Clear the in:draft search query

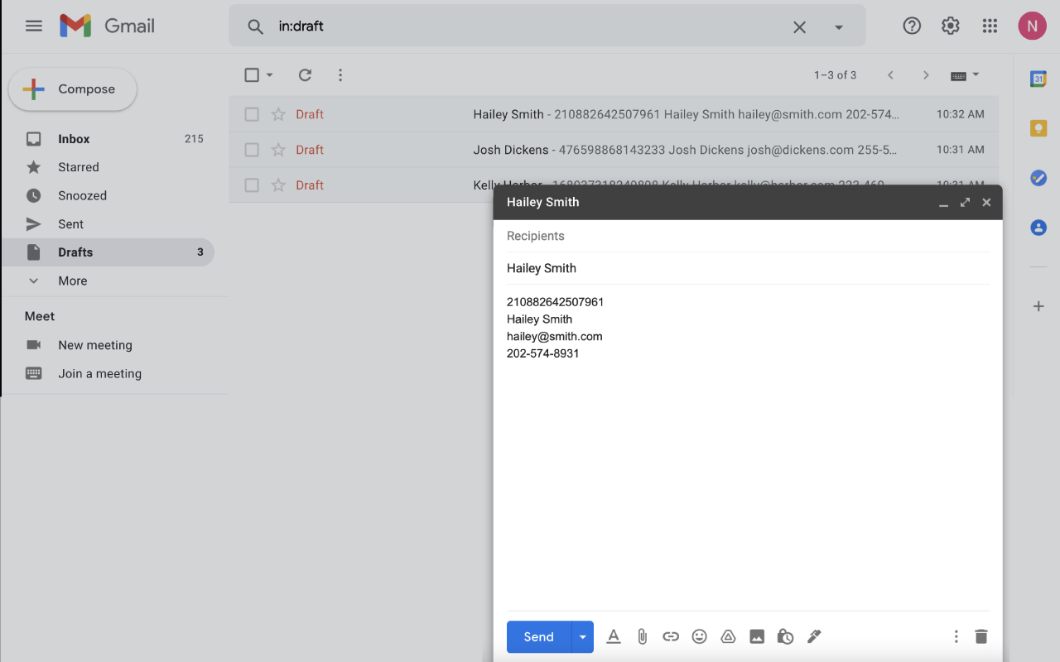pos(799,26)
